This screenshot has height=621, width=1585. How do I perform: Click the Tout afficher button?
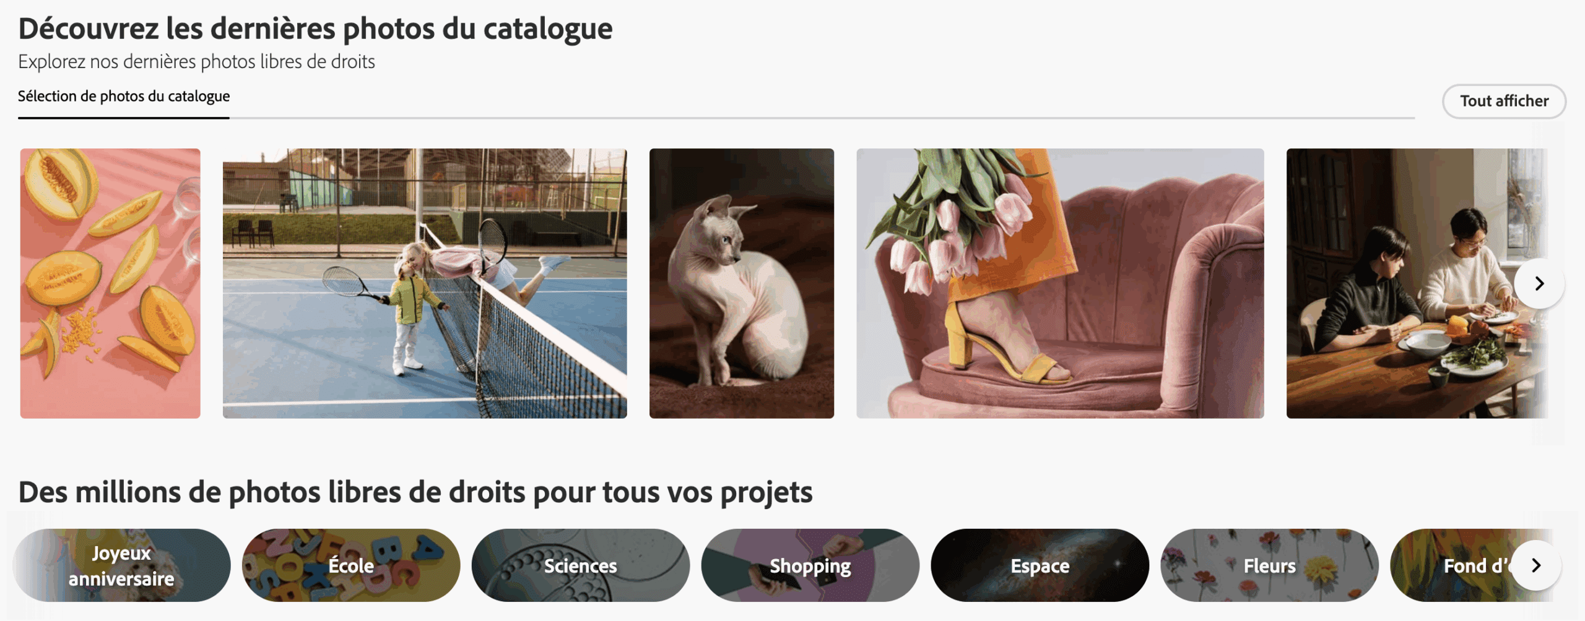tap(1504, 101)
